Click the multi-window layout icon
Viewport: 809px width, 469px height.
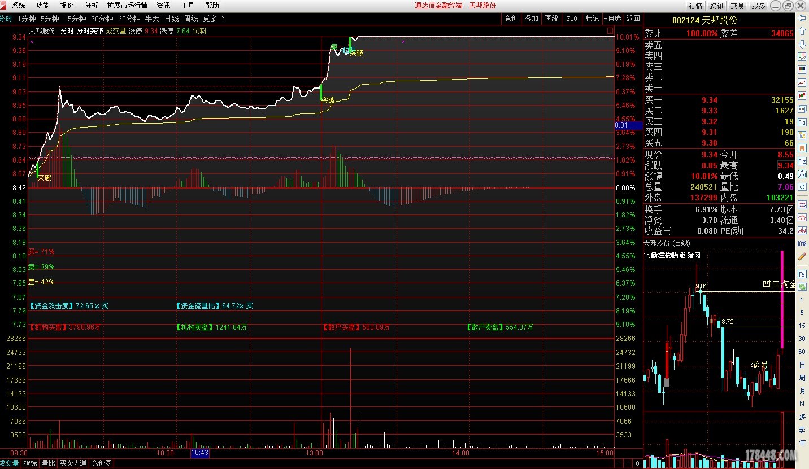pos(802,108)
